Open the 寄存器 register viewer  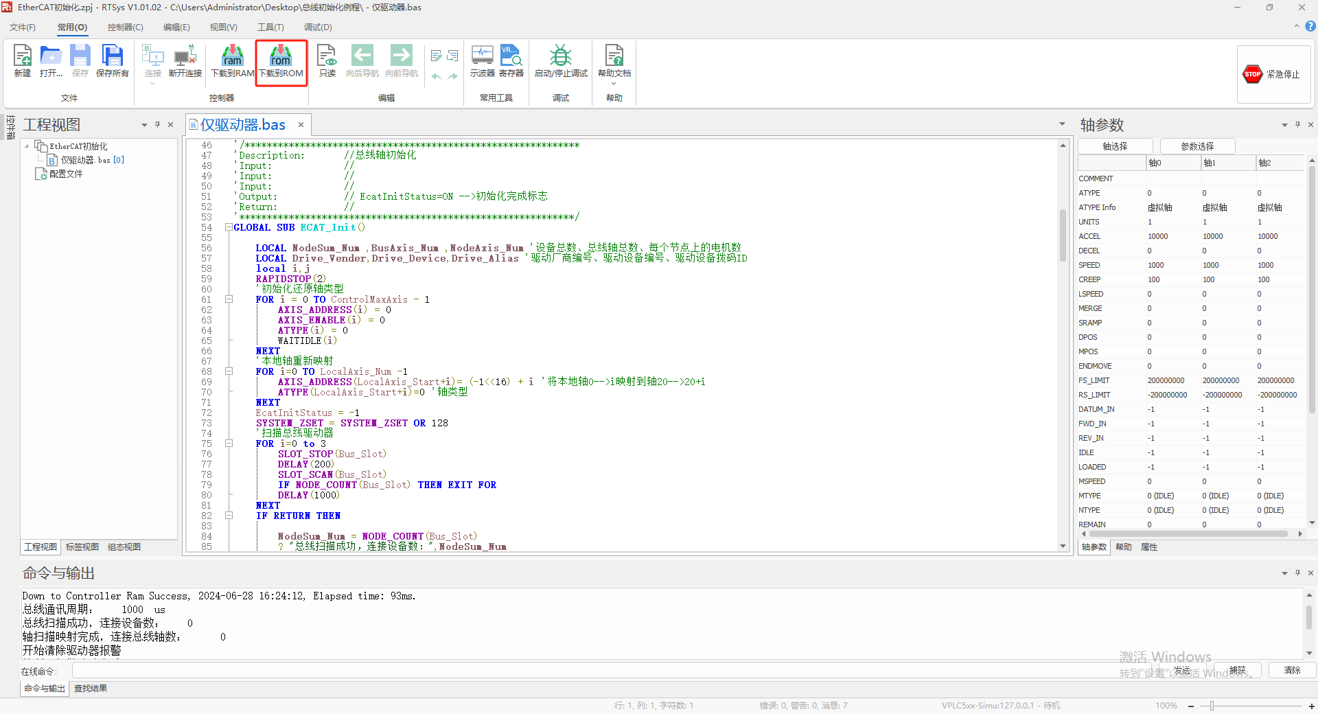point(511,61)
